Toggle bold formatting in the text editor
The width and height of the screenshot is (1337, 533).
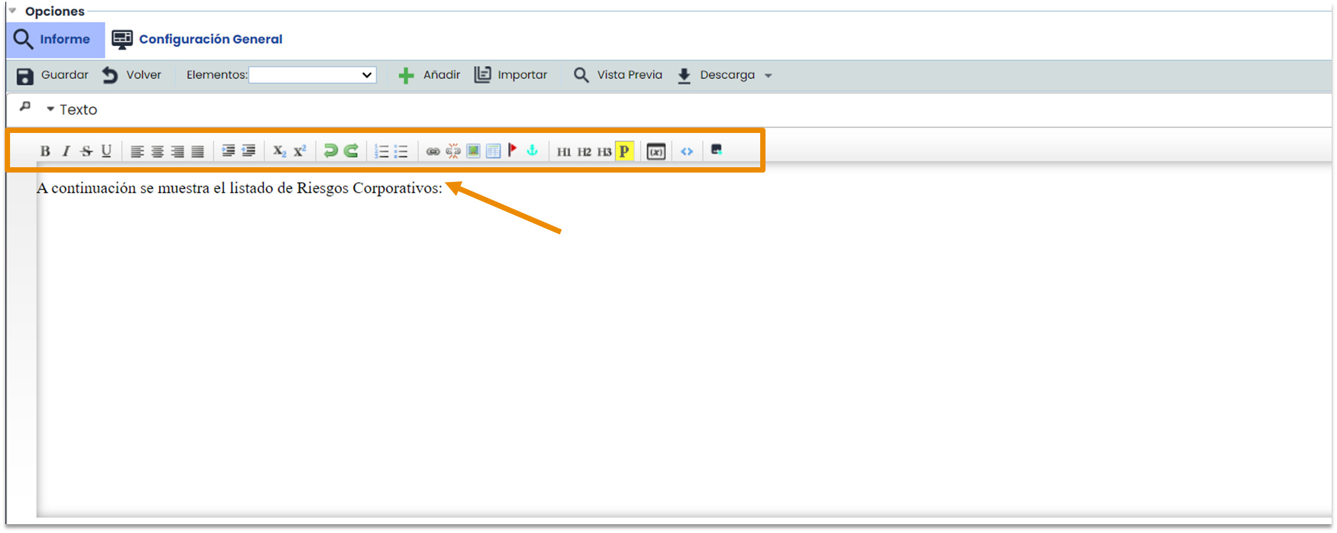click(45, 151)
